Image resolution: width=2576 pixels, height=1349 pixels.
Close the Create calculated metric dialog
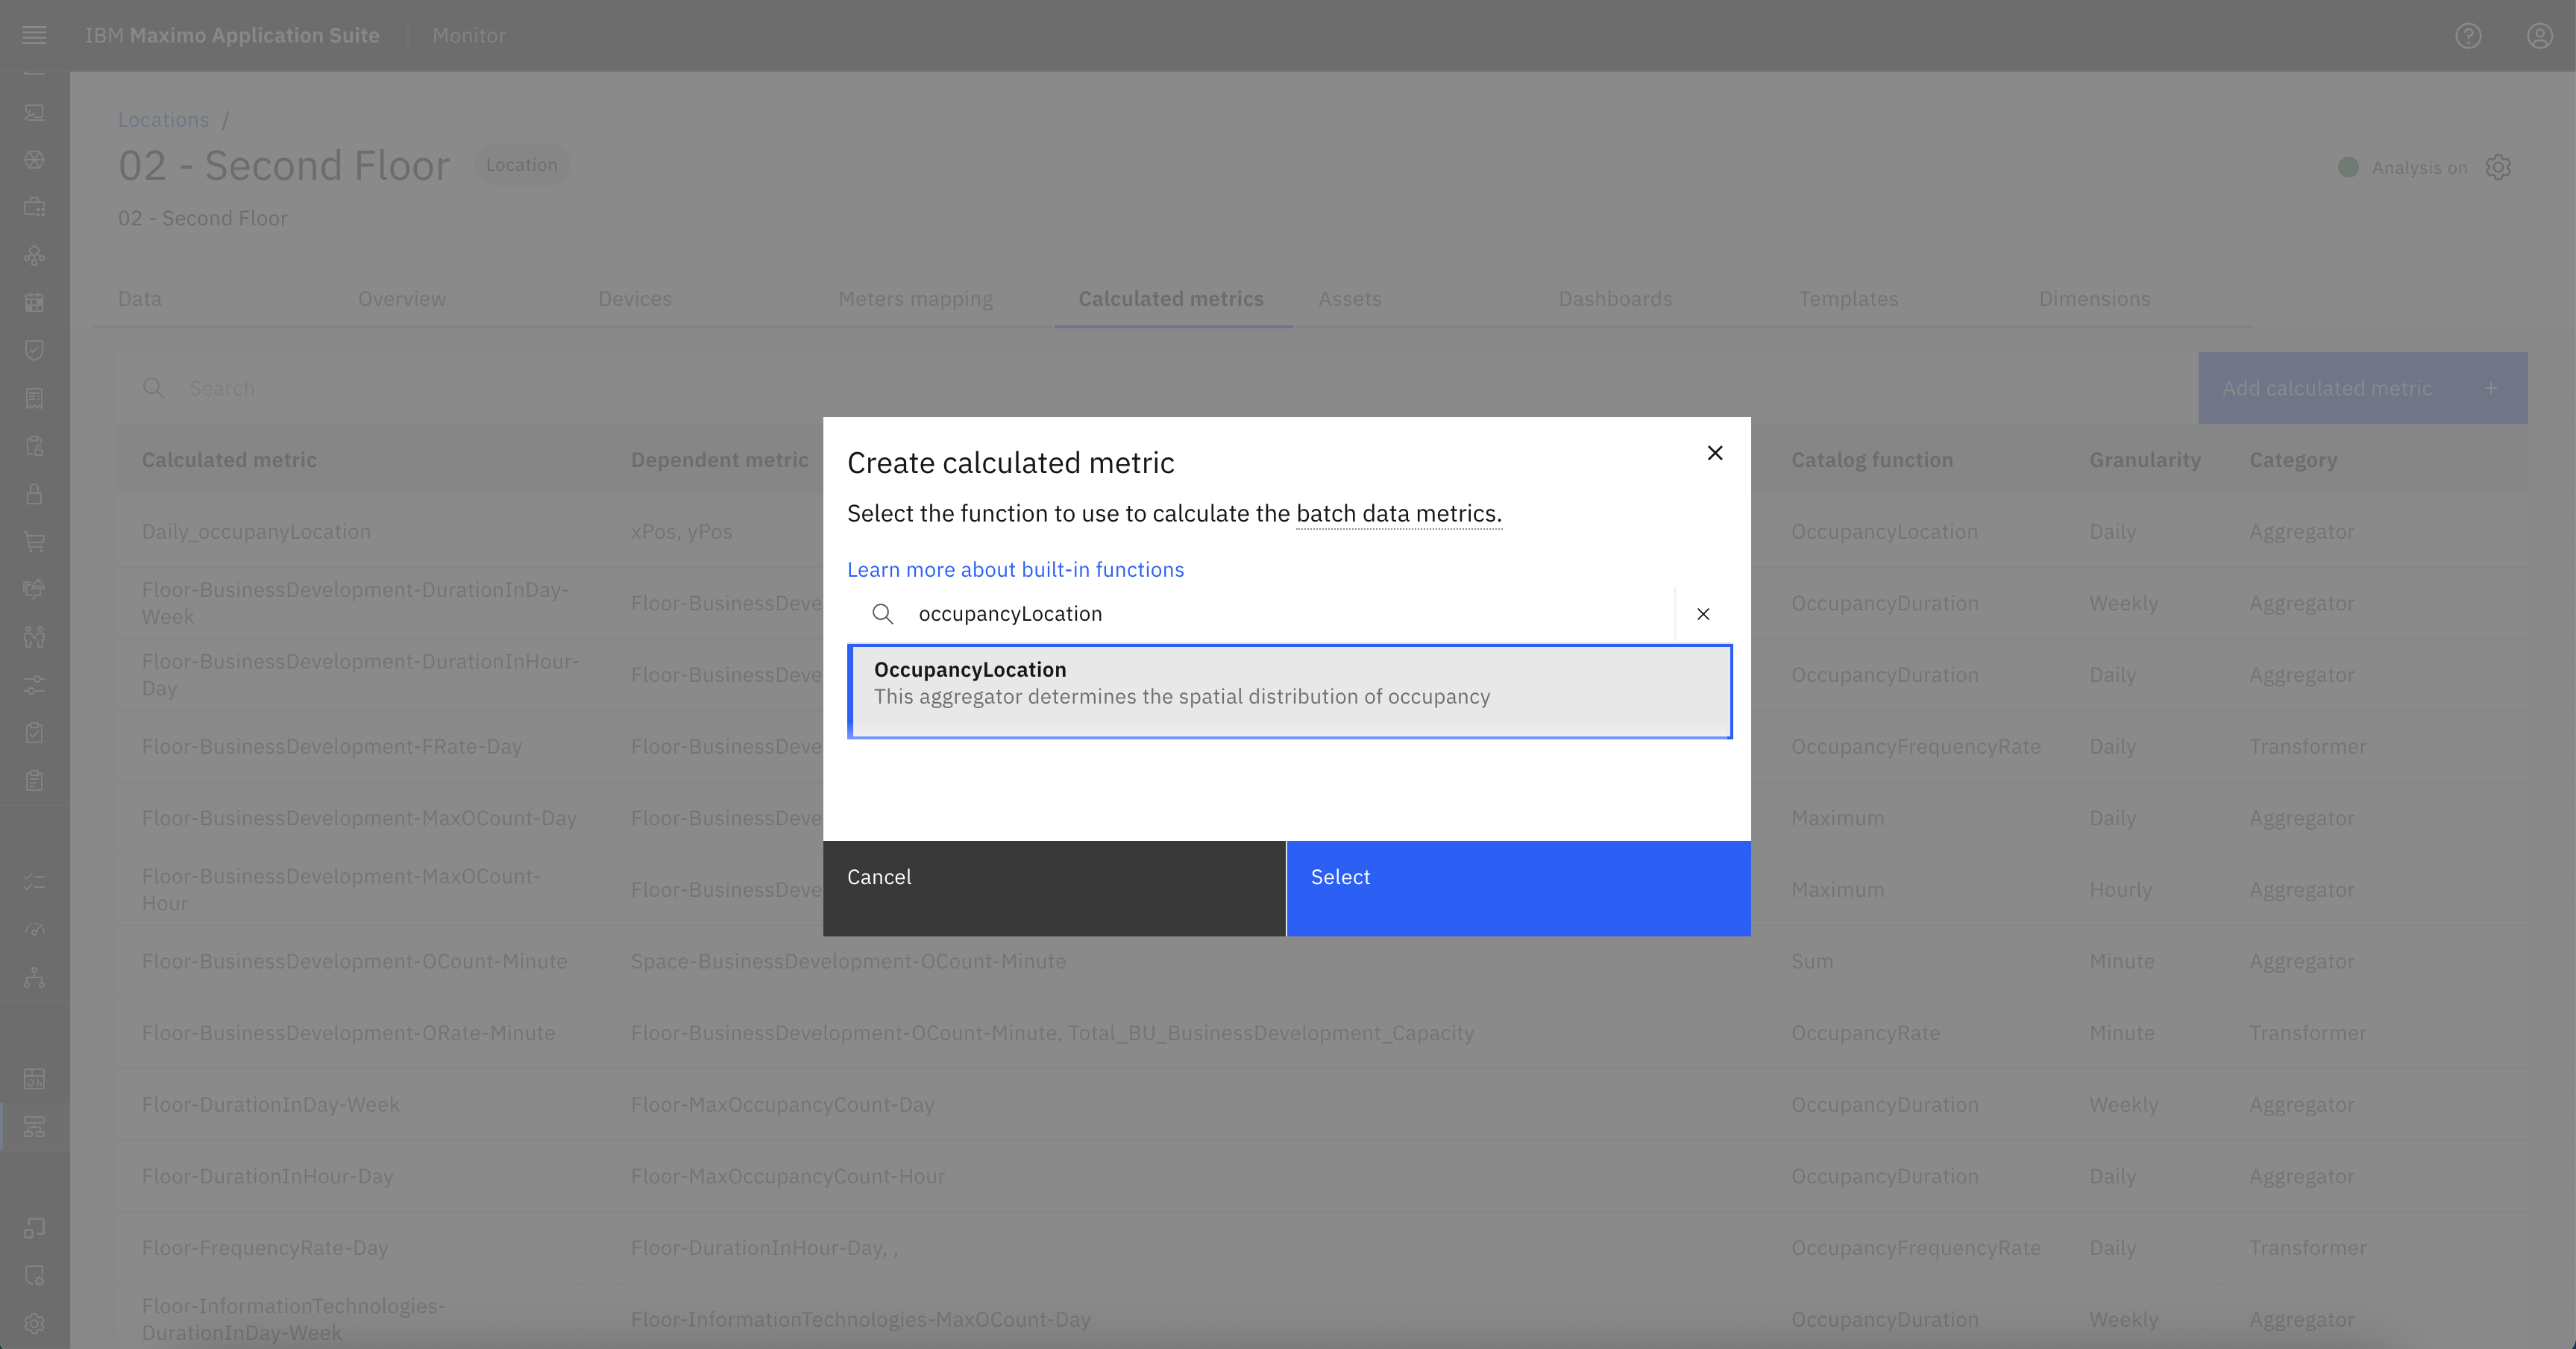pyautogui.click(x=1715, y=452)
